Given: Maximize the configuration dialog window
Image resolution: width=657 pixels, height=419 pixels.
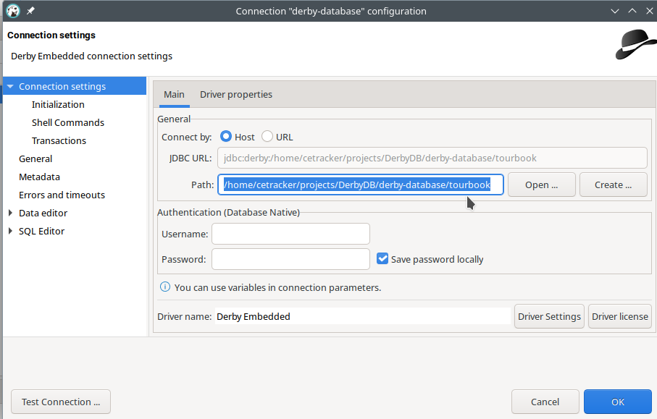Looking at the screenshot, I should pos(632,11).
